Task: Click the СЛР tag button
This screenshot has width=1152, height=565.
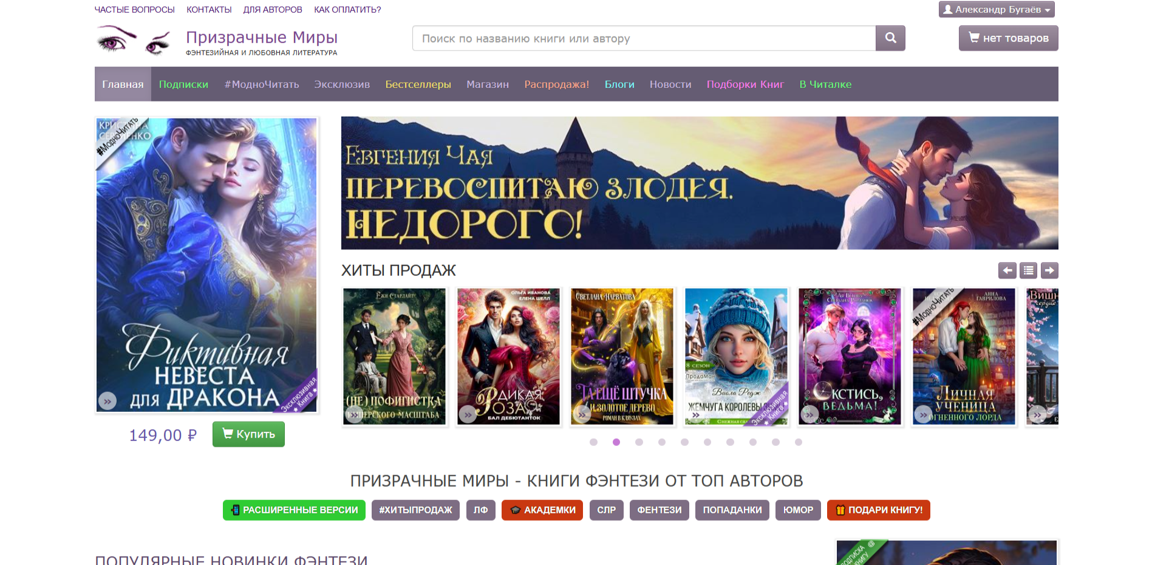Action: (606, 510)
